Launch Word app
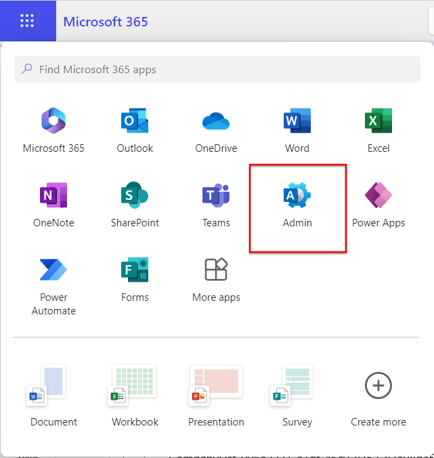 pyautogui.click(x=297, y=131)
